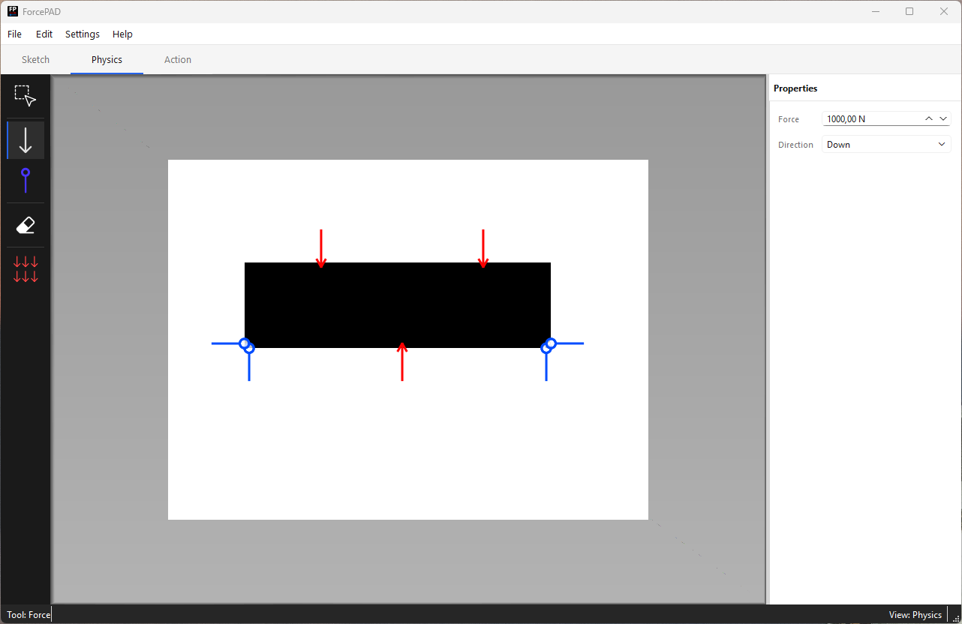Click the ForcePAD app icon in title bar

[13, 11]
